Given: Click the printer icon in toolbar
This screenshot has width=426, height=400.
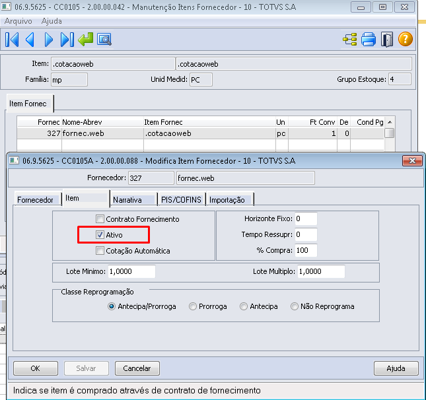Looking at the screenshot, I should point(369,40).
